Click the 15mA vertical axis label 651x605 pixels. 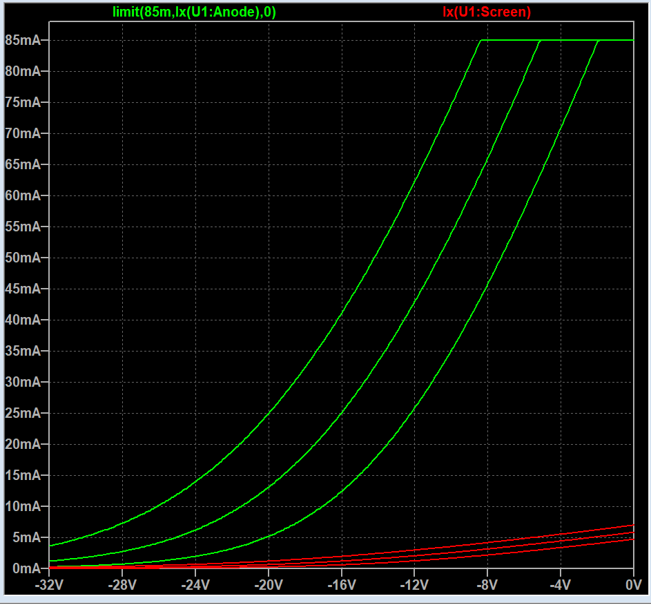(x=23, y=475)
